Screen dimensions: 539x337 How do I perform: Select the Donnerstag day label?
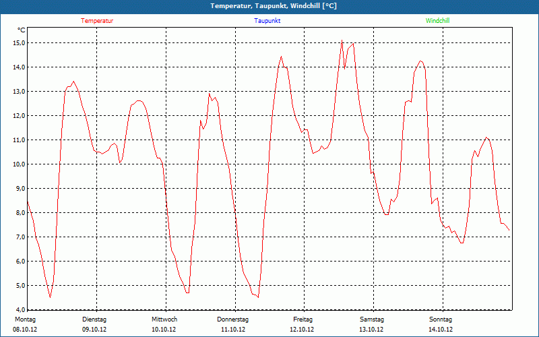(x=232, y=319)
